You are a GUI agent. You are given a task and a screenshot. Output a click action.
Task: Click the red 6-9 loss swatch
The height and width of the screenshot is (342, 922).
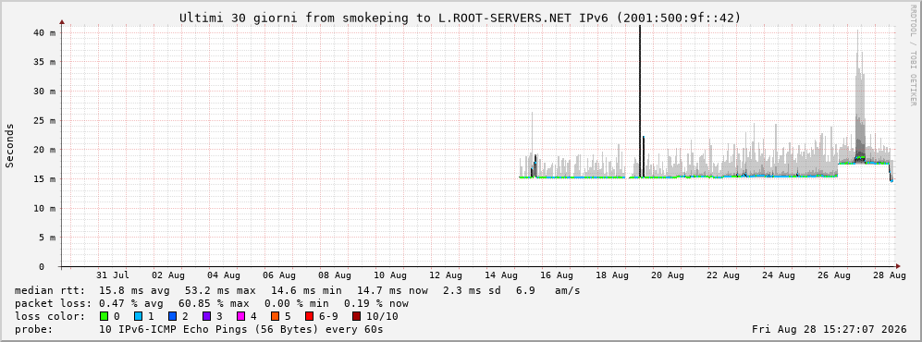(x=309, y=316)
